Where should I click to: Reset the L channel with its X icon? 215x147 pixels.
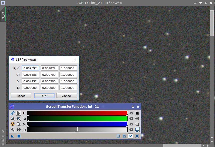click(x=131, y=130)
